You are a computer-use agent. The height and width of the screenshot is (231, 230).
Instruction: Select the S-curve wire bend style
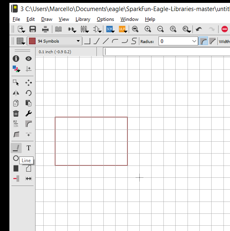tap(134, 41)
